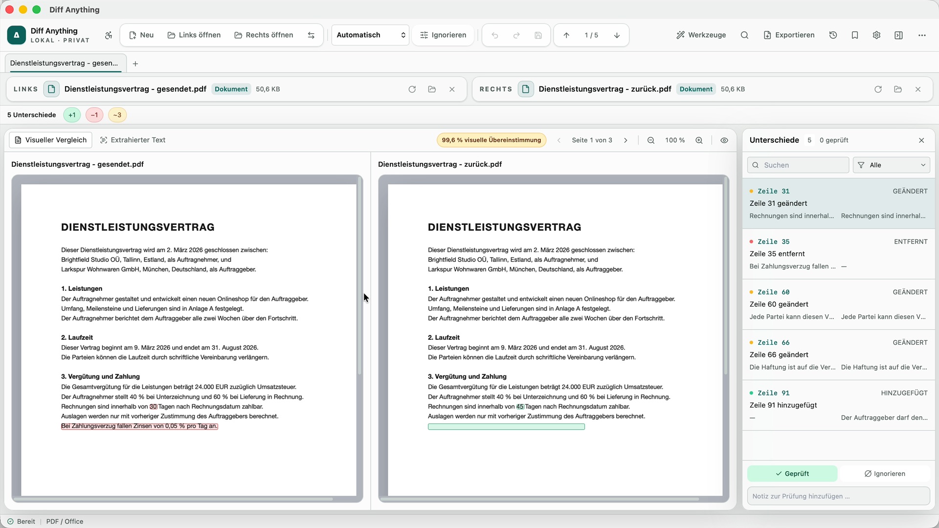
Task: Select the Zeile 35 entfernt entry
Action: 838,254
